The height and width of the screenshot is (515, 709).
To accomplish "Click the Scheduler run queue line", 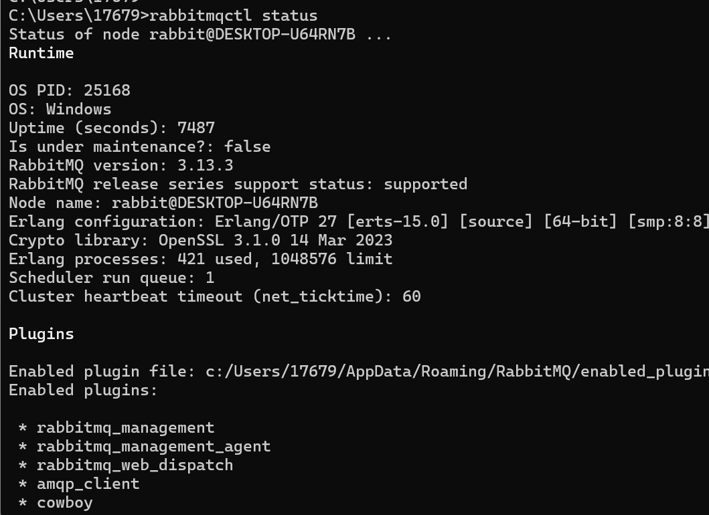I will click(112, 278).
